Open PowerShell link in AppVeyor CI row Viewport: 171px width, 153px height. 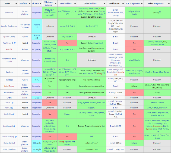click(98, 43)
